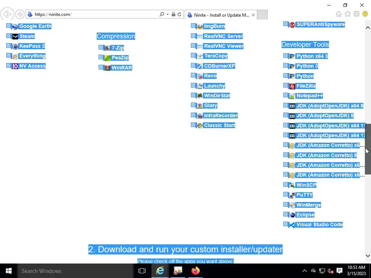Viewport: 371px width, 278px height.
Task: Open Firefox from the taskbar
Action: pos(196,271)
